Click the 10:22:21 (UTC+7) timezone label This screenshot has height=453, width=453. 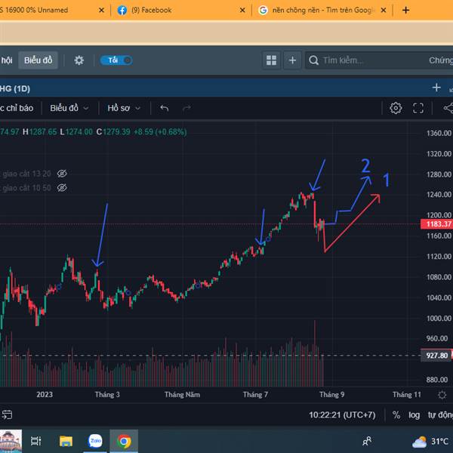[342, 415]
